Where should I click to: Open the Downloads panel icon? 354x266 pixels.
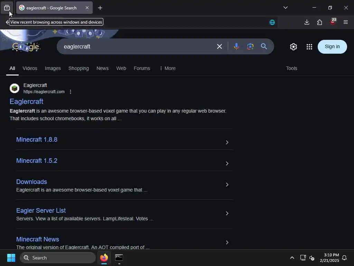point(307,22)
